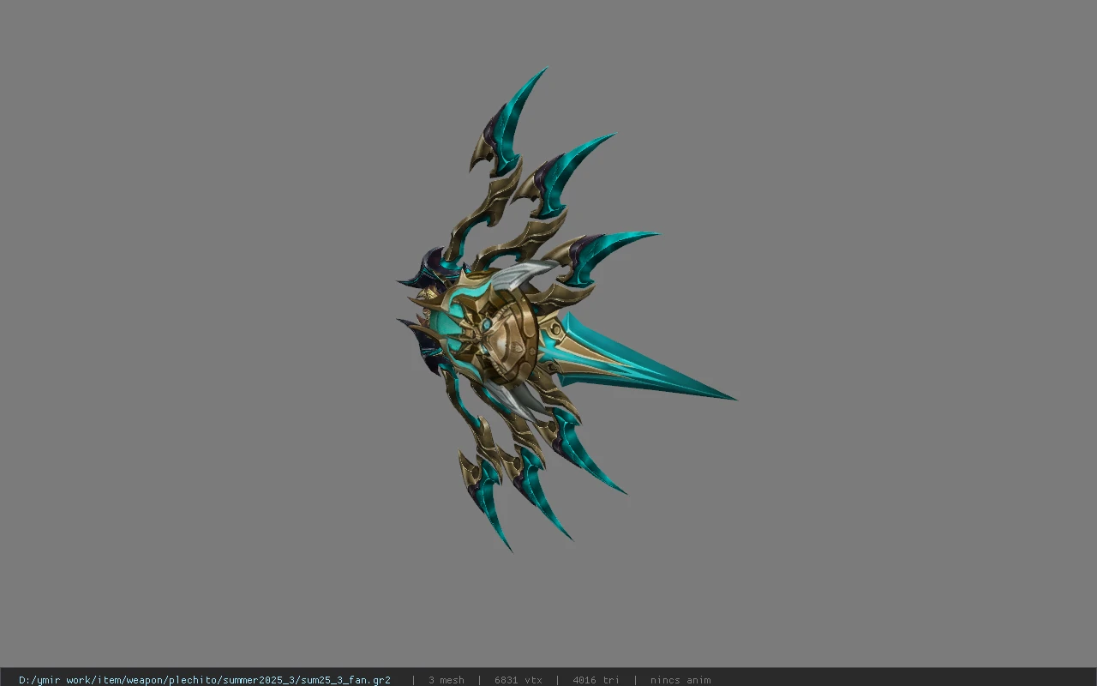Click the '6831 vtx' vertex count
This screenshot has height=686, width=1097.
pyautogui.click(x=519, y=680)
